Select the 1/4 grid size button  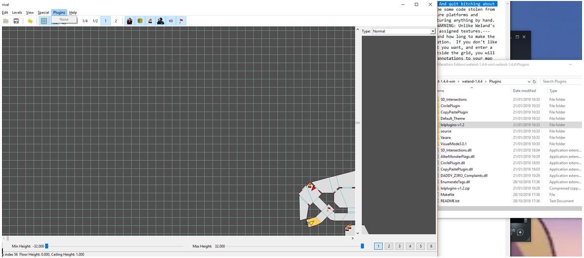pyautogui.click(x=85, y=21)
